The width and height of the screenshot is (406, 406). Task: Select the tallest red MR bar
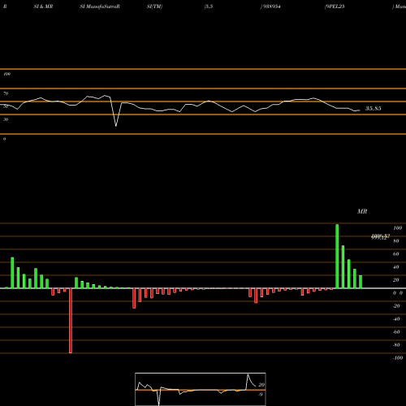[71, 321]
